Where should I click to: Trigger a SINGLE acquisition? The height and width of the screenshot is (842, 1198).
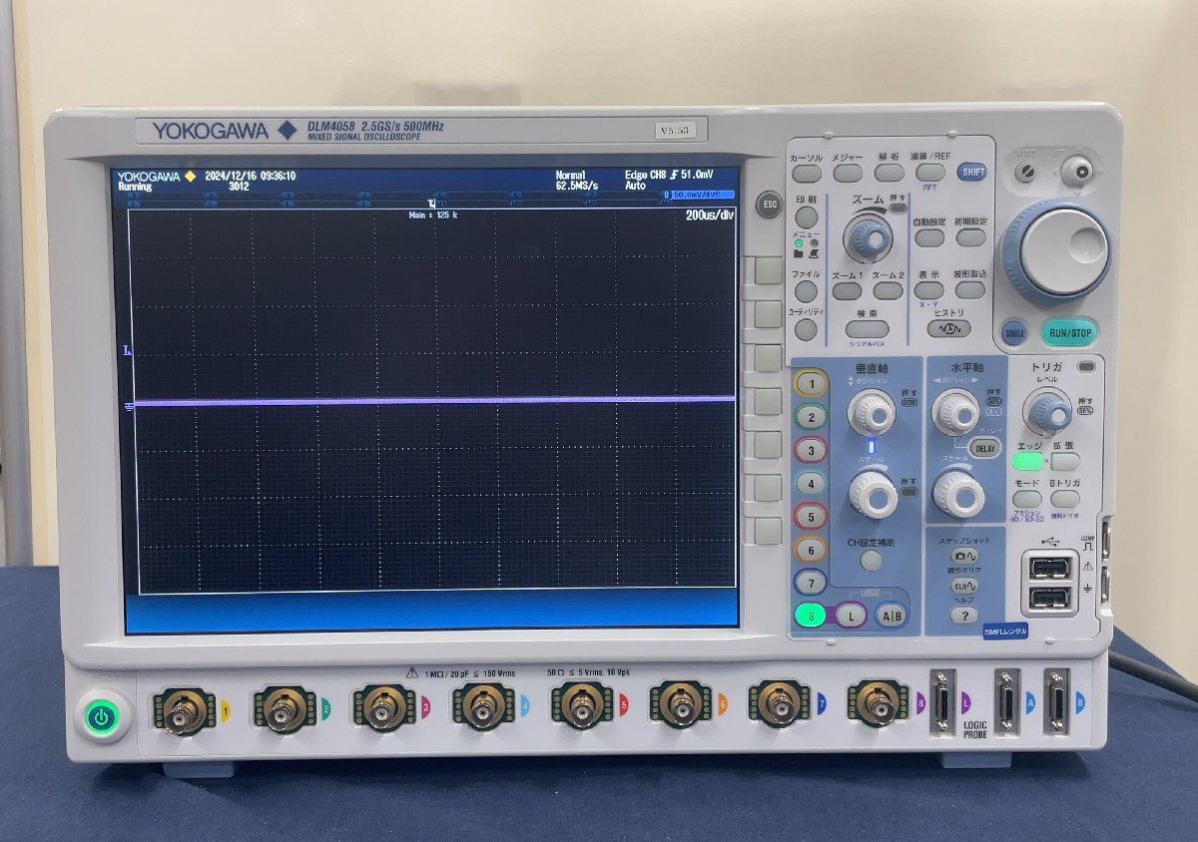pyautogui.click(x=1014, y=333)
